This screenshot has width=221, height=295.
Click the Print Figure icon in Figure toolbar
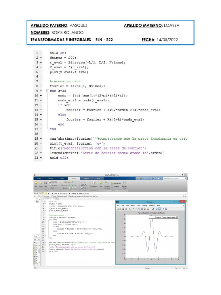(126, 209)
